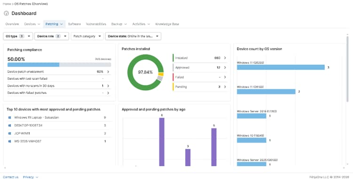Click Devices with last scan failed row
The image size is (353, 179).
59,78
